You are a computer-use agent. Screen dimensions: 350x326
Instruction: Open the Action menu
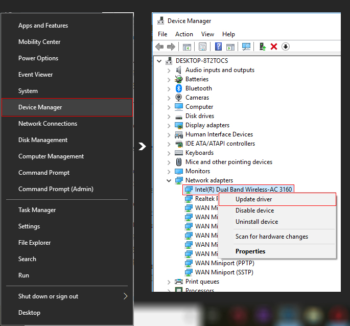[x=184, y=34]
